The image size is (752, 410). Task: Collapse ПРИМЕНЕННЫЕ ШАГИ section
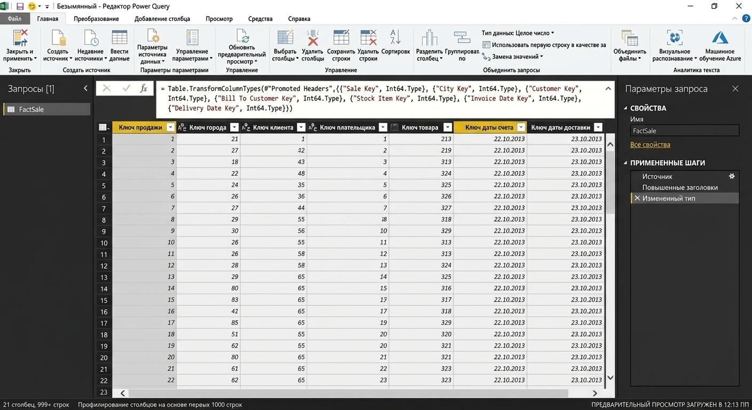626,163
